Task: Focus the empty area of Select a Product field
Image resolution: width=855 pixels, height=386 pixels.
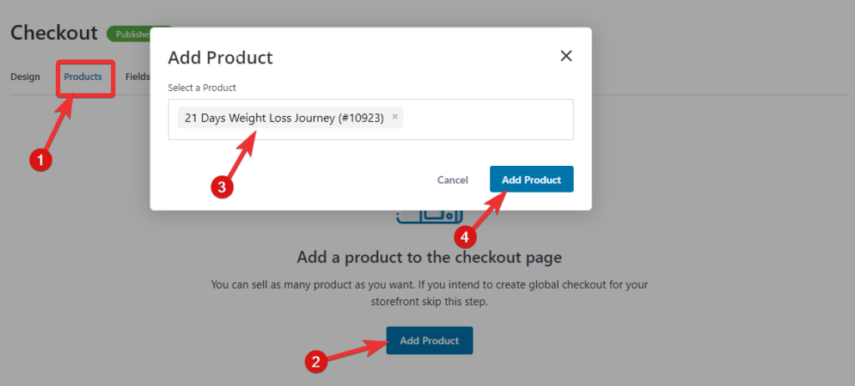Action: pos(488,119)
